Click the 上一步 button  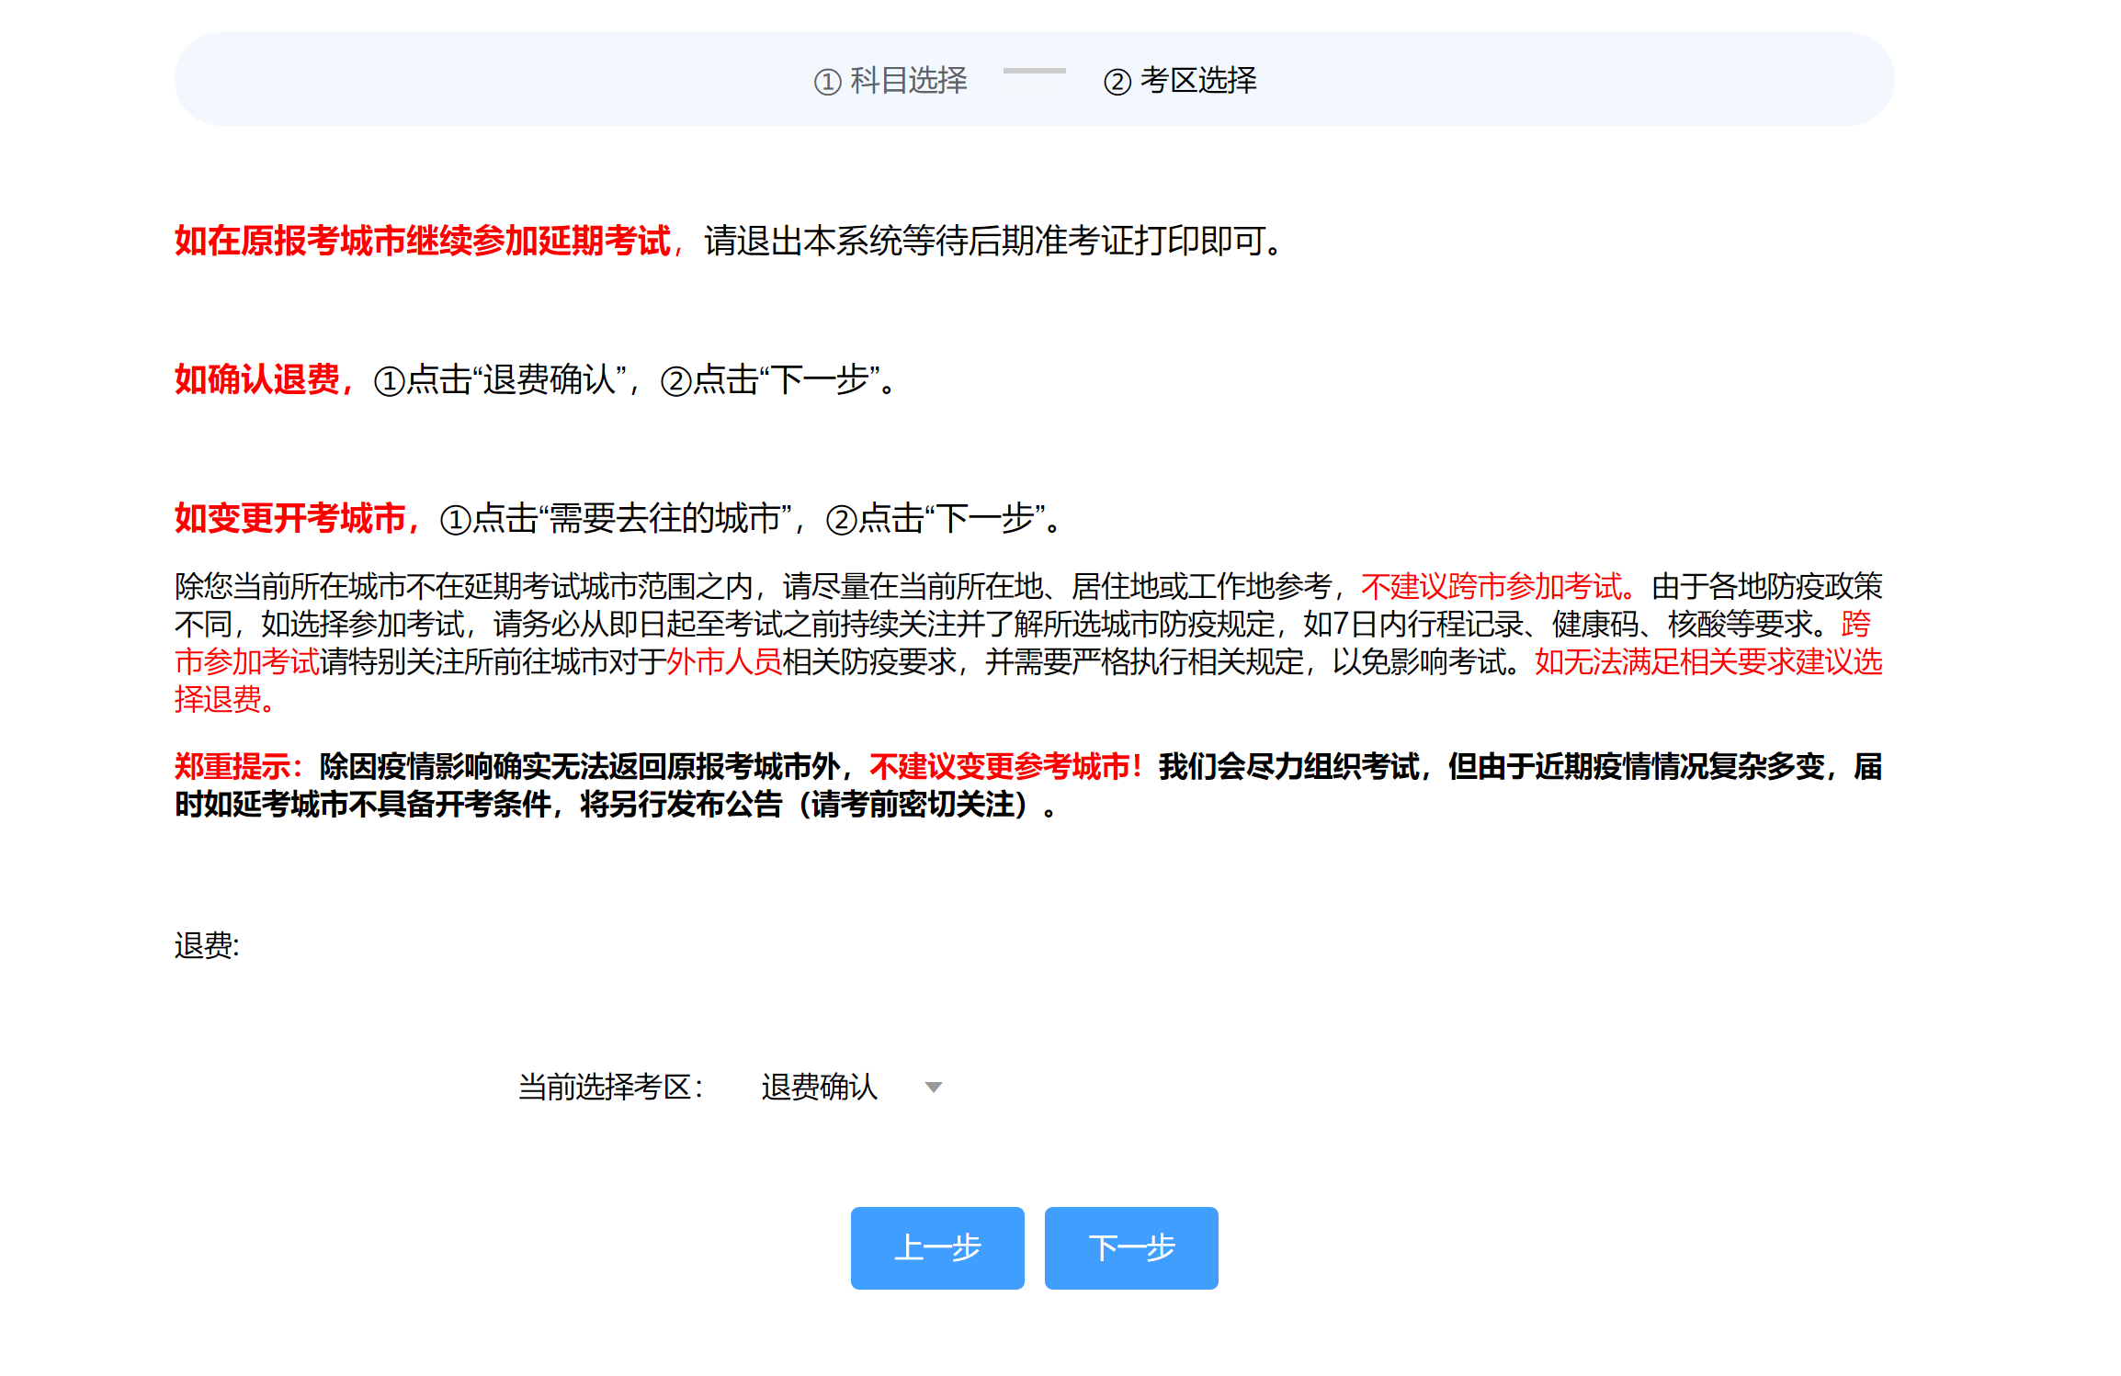[x=937, y=1247]
